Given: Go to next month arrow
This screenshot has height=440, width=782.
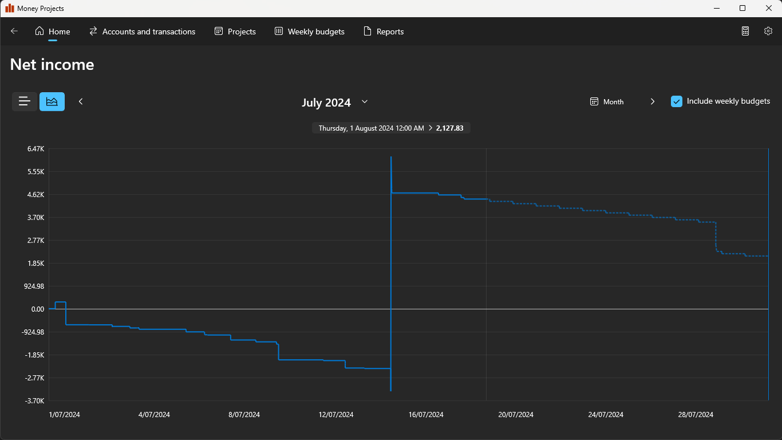Looking at the screenshot, I should (652, 101).
